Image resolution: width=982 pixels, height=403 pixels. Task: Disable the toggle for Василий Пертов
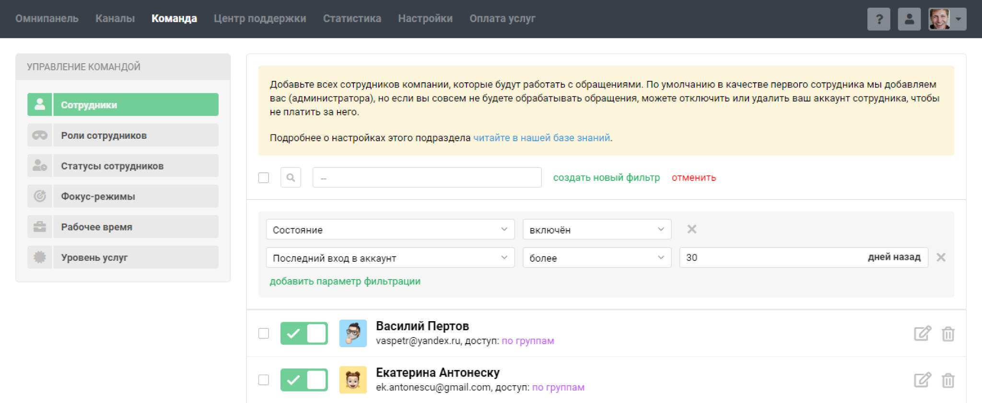[x=304, y=334]
